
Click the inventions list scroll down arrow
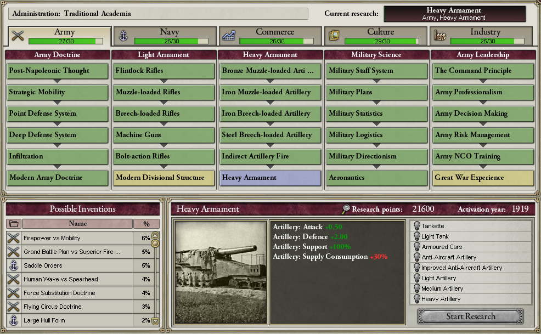[155, 321]
